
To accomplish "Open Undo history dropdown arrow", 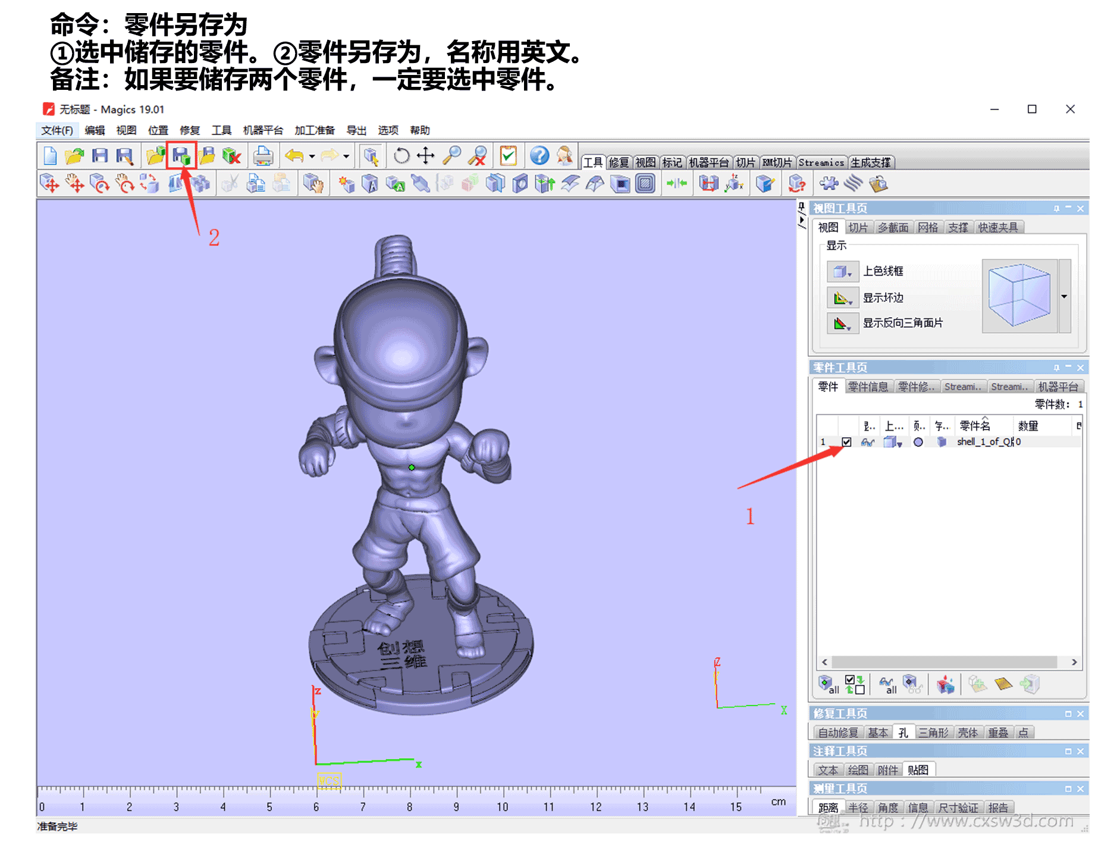I will 312,156.
